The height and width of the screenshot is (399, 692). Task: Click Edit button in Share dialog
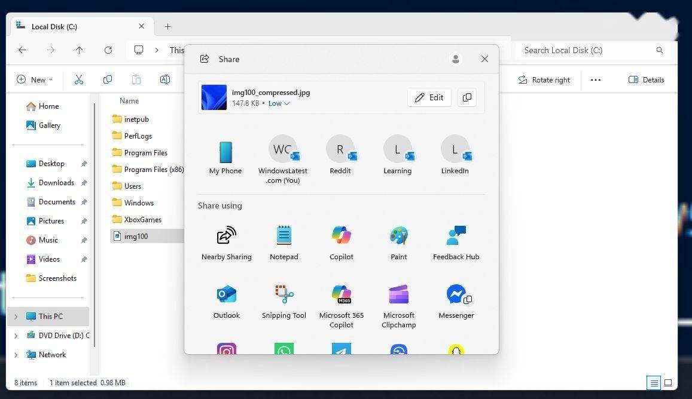tap(429, 97)
